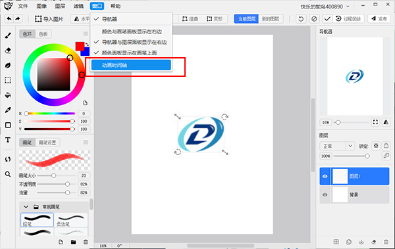Image resolution: width=395 pixels, height=249 pixels.
Task: Click 过程回放 button
Action: pyautogui.click(x=349, y=19)
